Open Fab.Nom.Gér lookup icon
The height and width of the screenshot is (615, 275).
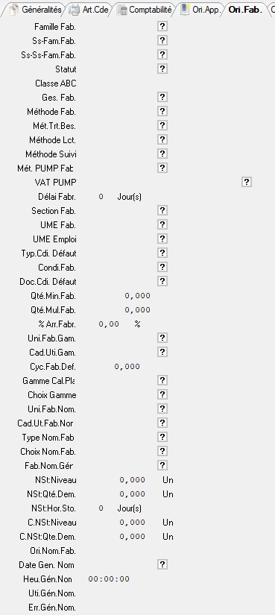tap(162, 465)
